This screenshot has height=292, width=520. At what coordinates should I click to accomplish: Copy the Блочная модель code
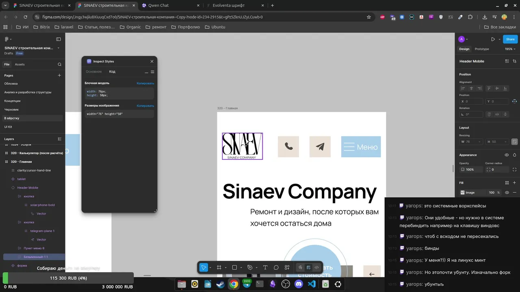[145, 83]
